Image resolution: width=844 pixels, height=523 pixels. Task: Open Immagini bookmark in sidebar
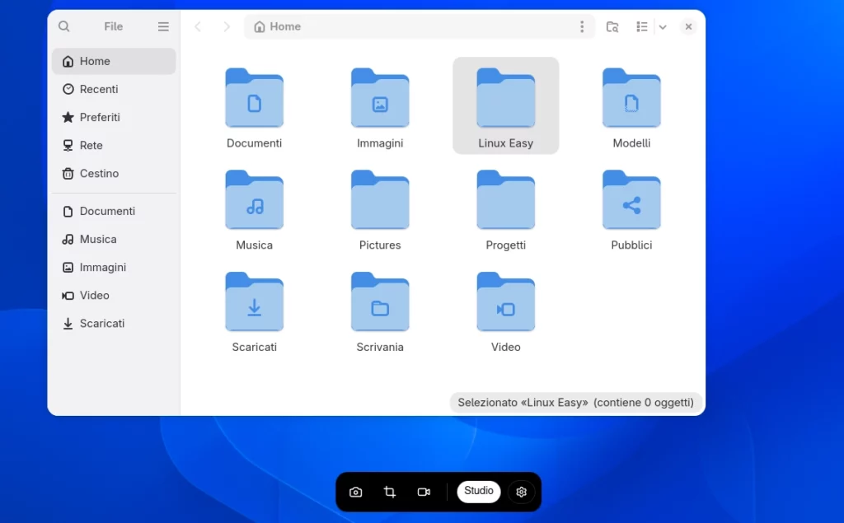tap(114, 267)
